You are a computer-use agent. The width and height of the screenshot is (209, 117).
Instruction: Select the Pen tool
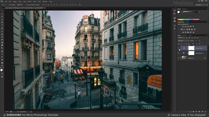pos(2,51)
